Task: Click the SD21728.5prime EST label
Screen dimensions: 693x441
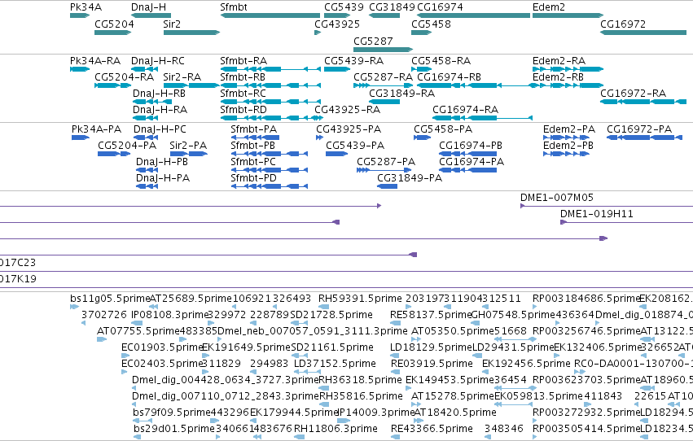Action: 331,315
